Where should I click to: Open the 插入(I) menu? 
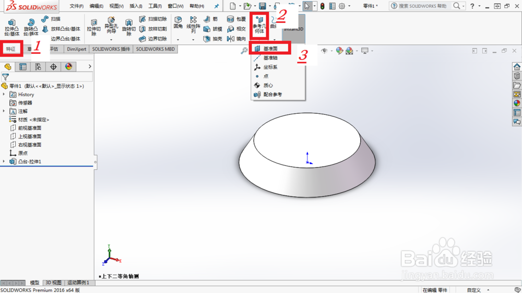(136, 6)
